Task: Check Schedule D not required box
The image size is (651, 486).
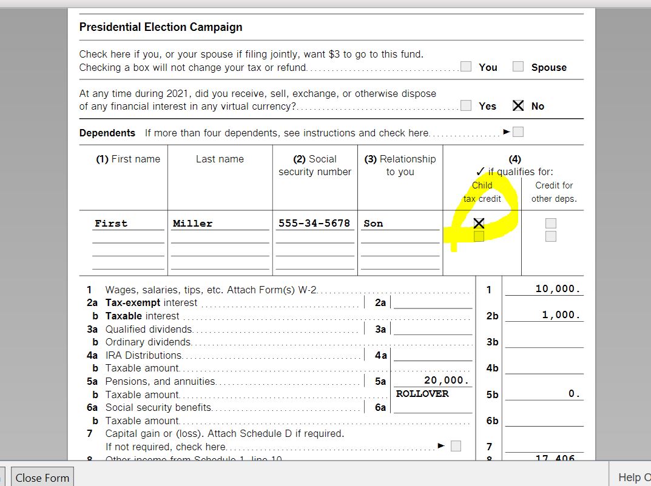Action: click(x=456, y=446)
